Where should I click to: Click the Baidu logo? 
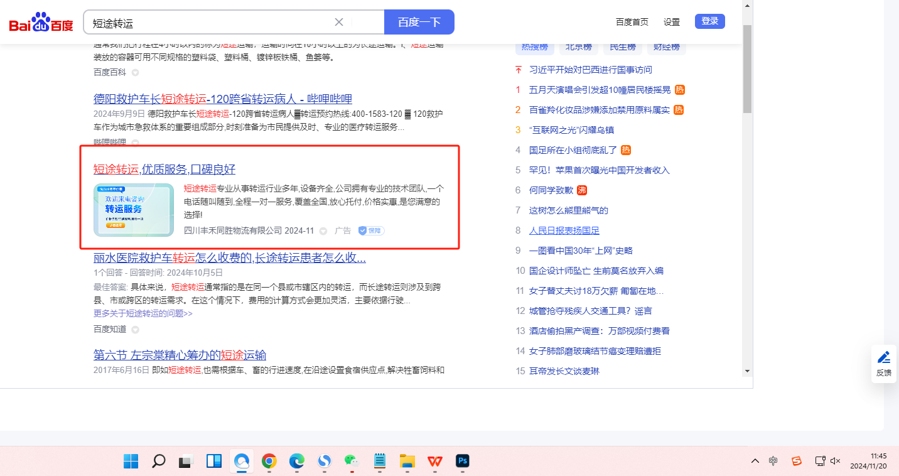[41, 23]
